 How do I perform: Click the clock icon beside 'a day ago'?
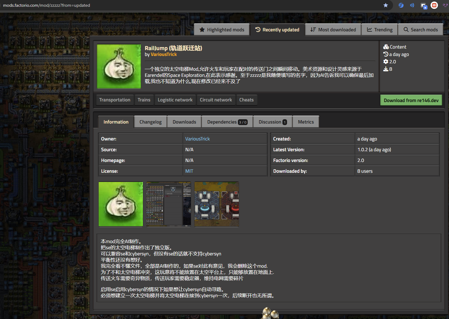pos(386,54)
